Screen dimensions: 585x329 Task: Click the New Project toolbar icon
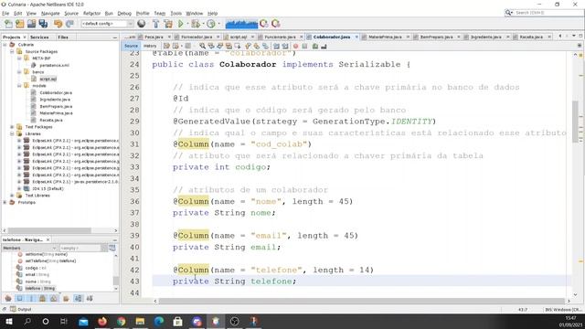click(20, 24)
